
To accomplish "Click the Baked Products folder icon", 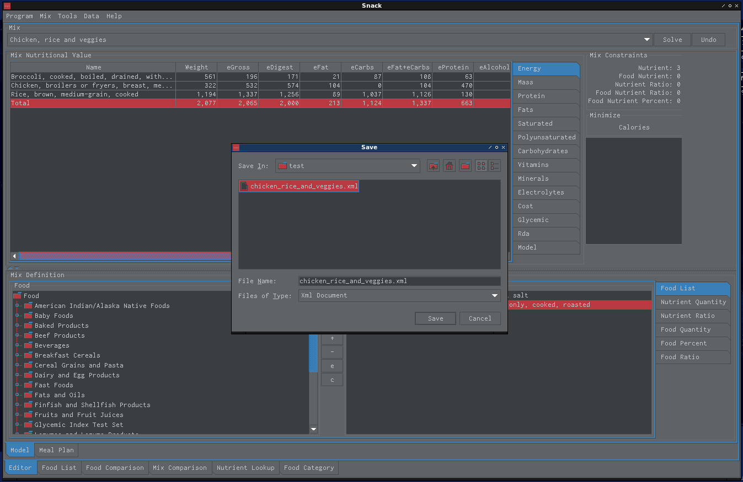I will (29, 326).
